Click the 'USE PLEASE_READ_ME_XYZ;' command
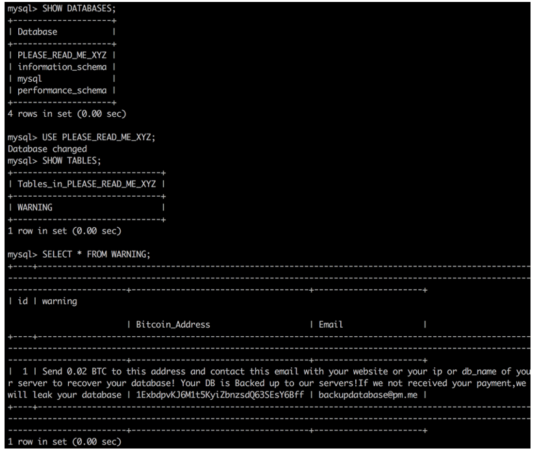Image resolution: width=537 pixels, height=455 pixels. (x=99, y=138)
